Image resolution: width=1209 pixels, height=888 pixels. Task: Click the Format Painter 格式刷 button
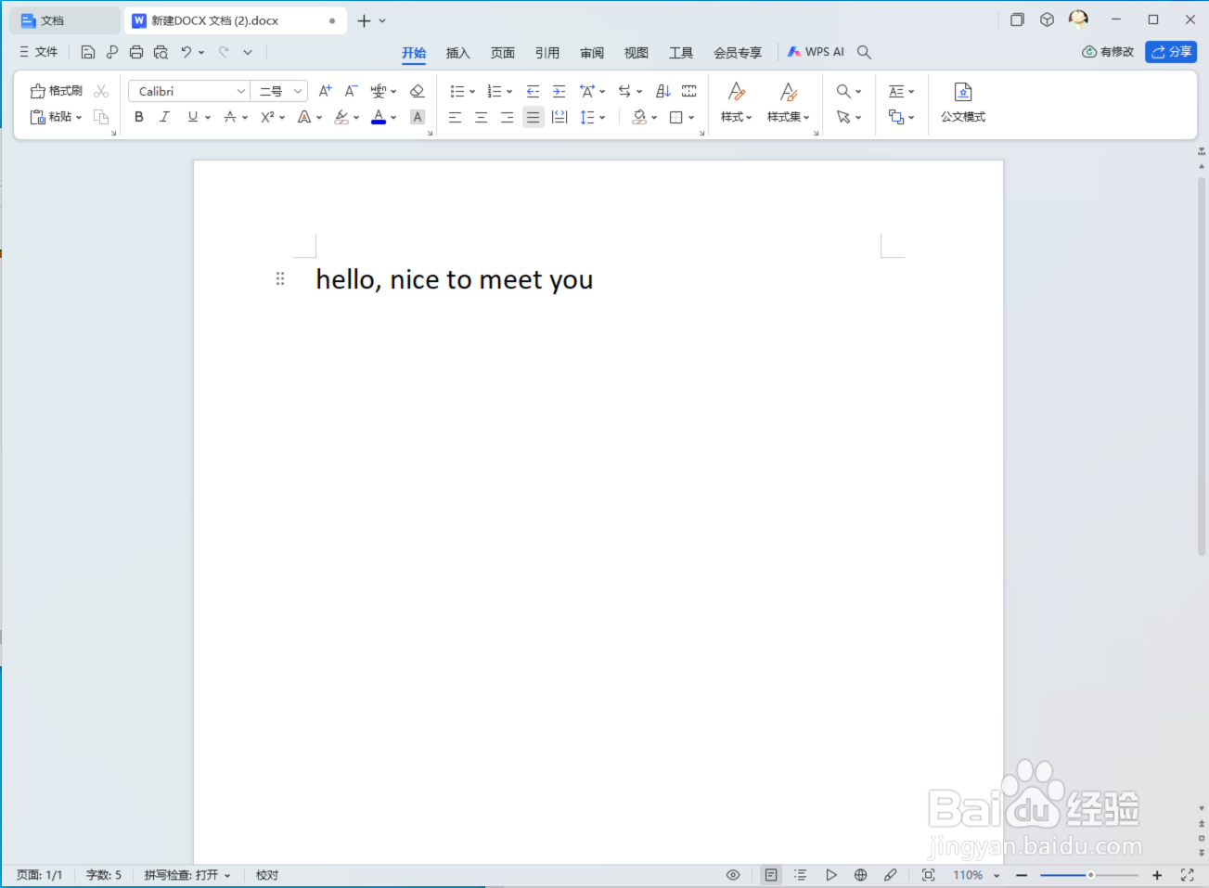click(x=57, y=91)
